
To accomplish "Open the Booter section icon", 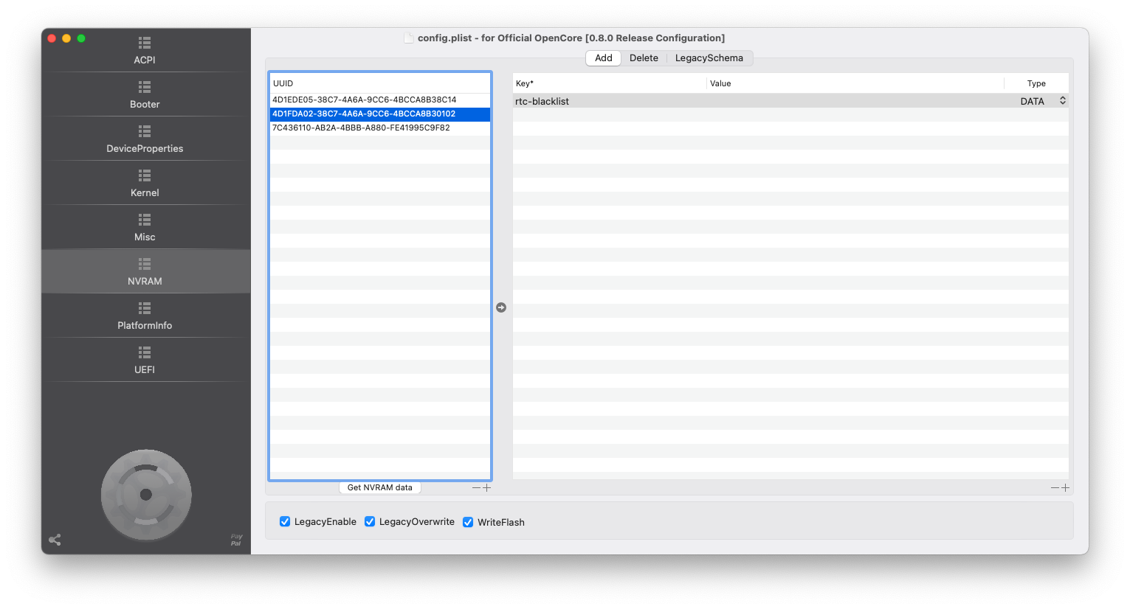I will pos(145,87).
